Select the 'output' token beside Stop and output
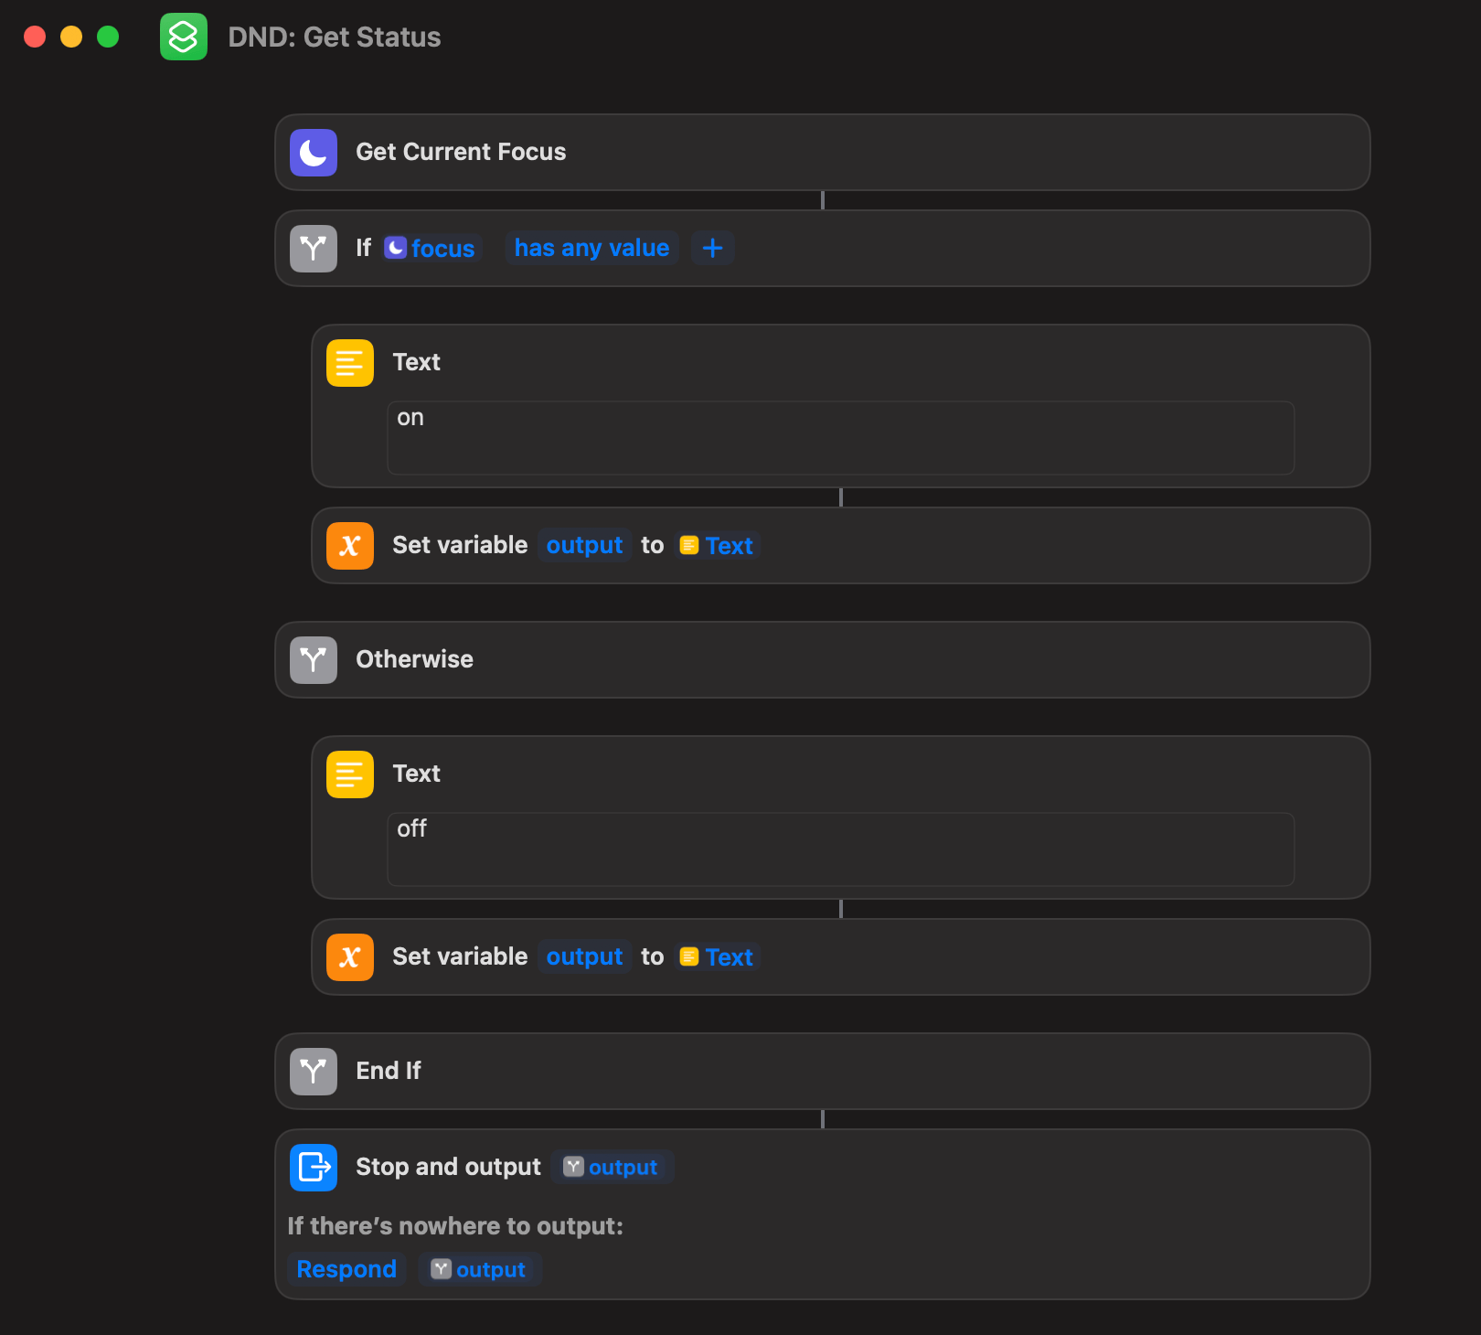The image size is (1481, 1335). 612,1168
